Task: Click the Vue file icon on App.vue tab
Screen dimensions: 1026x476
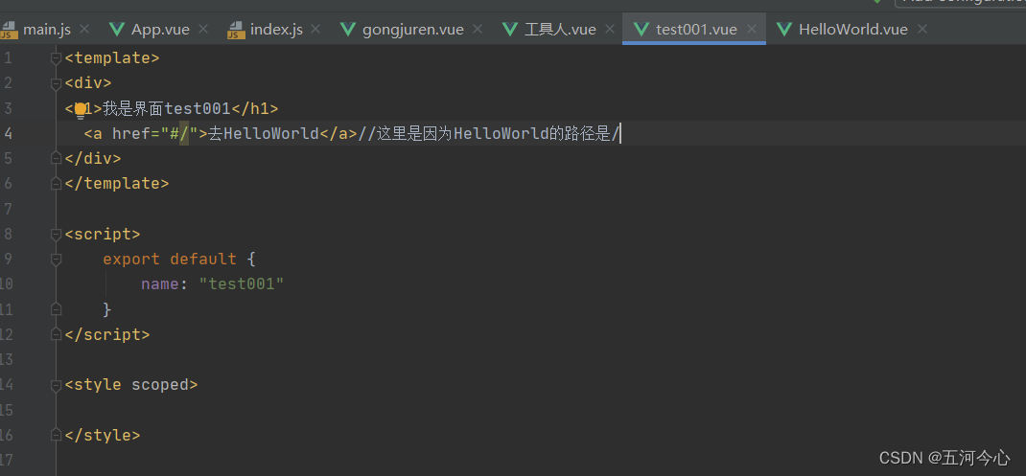Action: tap(117, 30)
